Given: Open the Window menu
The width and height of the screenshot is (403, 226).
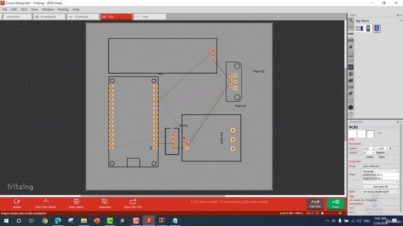Looking at the screenshot, I should (x=48, y=9).
